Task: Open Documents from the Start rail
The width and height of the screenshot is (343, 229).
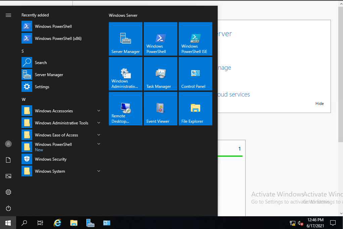Action: click(x=8, y=160)
